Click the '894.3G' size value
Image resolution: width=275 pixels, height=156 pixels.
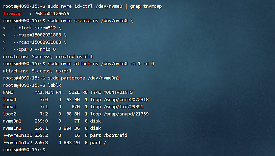click(71, 128)
